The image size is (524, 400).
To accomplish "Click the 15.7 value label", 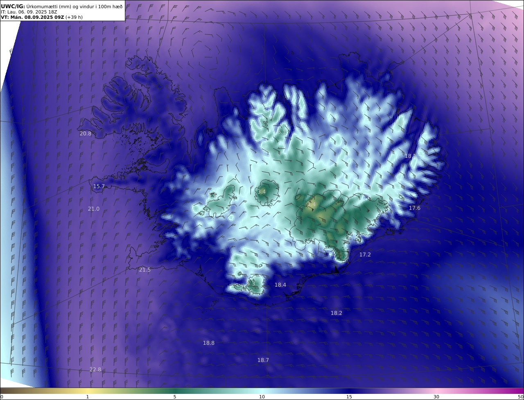I will [x=99, y=187].
